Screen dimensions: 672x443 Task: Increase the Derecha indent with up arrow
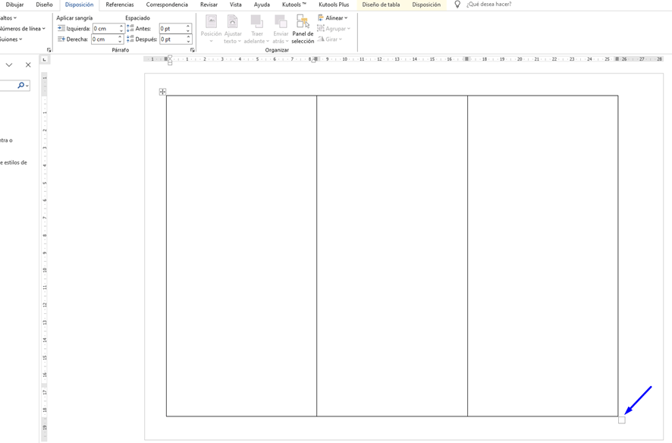click(120, 37)
